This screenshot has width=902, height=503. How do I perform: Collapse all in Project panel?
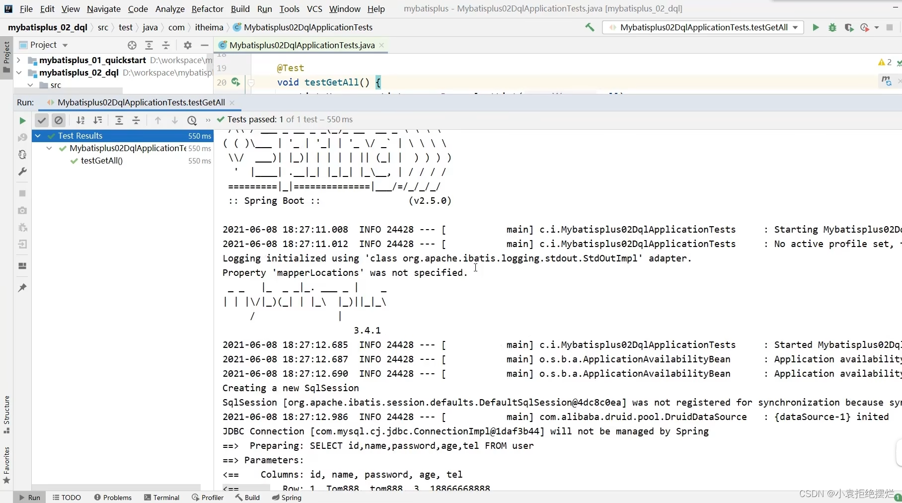click(x=166, y=45)
